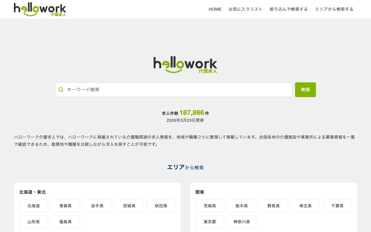371x232 pixels.
Task: Click the large center hellowork logo
Action: point(185,65)
